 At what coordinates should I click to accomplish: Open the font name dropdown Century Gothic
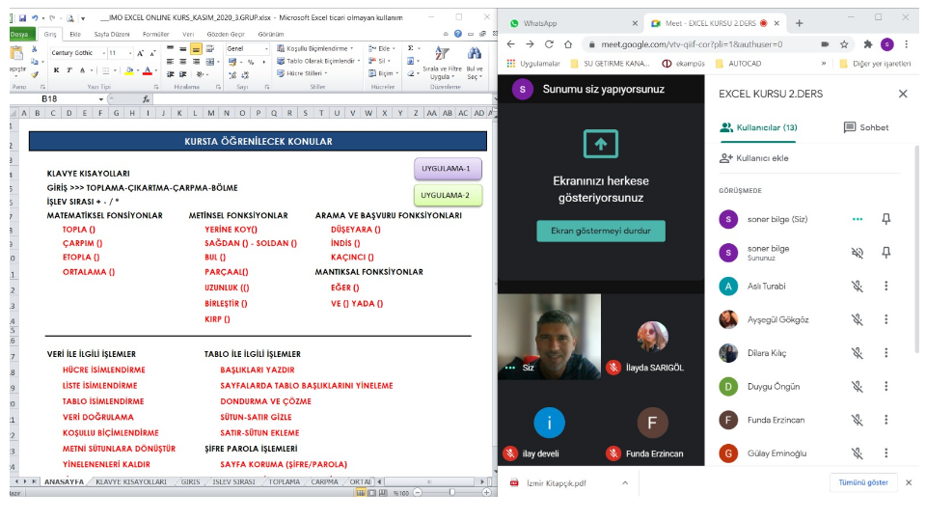[104, 53]
